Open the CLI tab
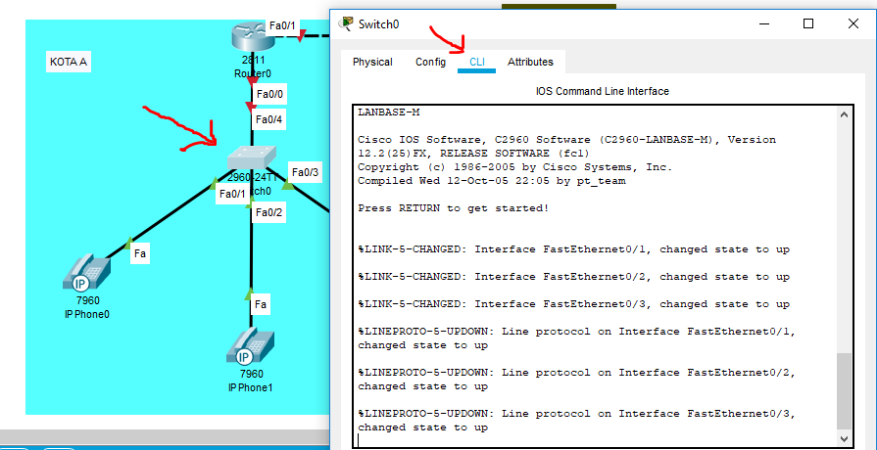The height and width of the screenshot is (450, 877). point(477,62)
